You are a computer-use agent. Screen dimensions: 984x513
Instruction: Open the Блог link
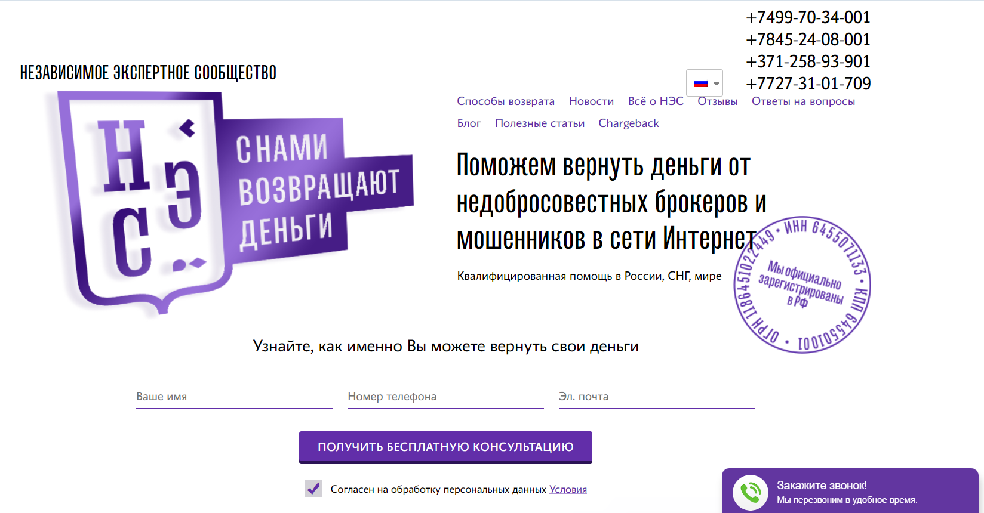point(469,123)
